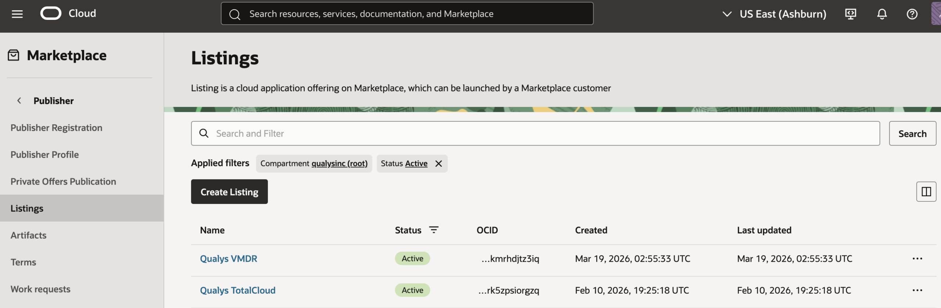Click the Active badge for Qualys VMDR
Viewport: 941px width, 308px height.
[412, 259]
